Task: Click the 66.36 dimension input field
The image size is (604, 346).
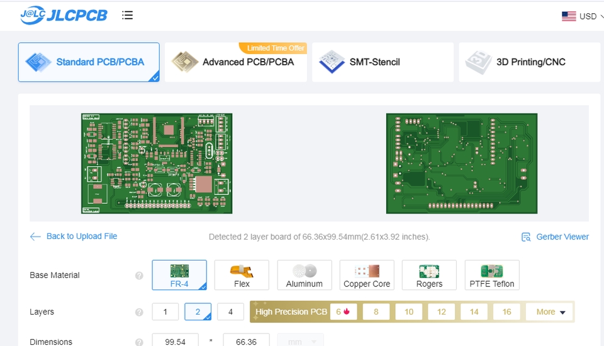Action: pyautogui.click(x=246, y=340)
